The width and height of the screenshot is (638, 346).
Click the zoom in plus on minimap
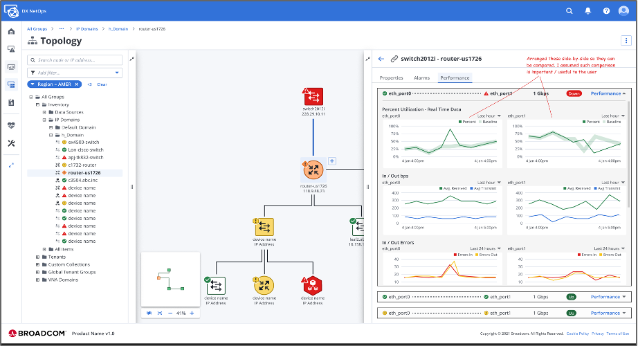pos(192,313)
